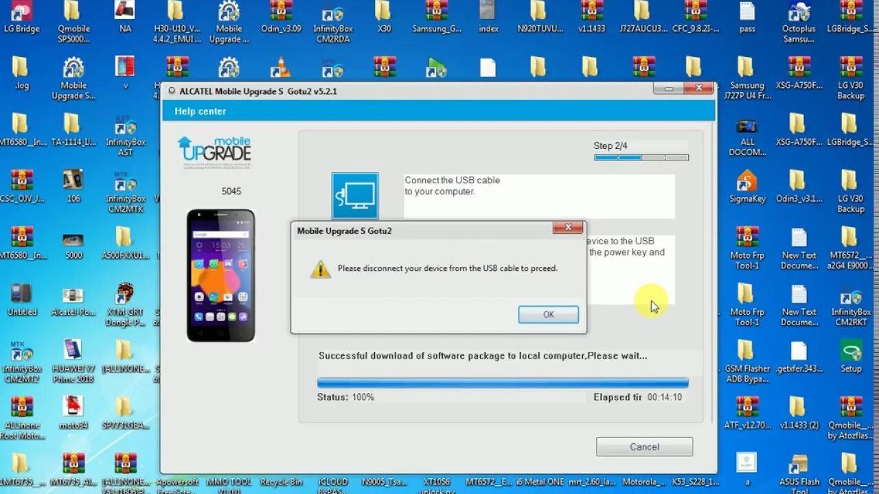Open the Recycle Bin

point(281,482)
